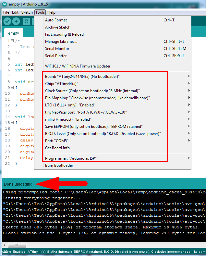This screenshot has width=206, height=256.
Task: Open the Sketch menu
Action: point(27,12)
